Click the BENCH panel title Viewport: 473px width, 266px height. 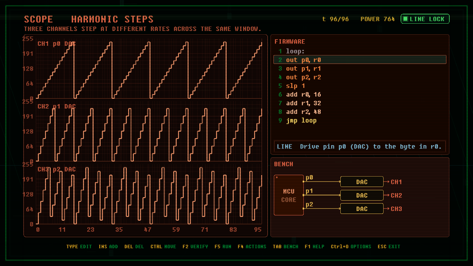[283, 164]
